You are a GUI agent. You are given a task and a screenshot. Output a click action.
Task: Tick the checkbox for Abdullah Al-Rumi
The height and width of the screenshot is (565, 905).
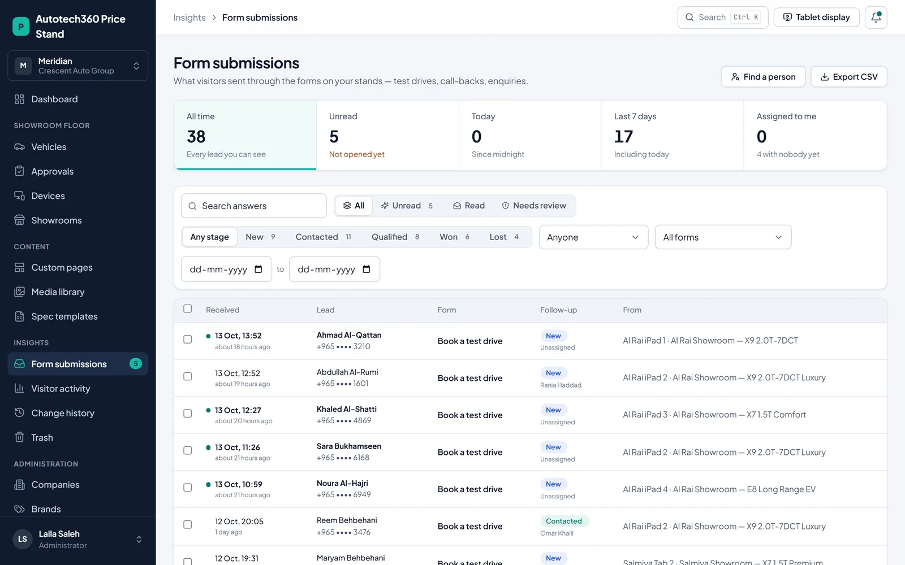(x=188, y=376)
